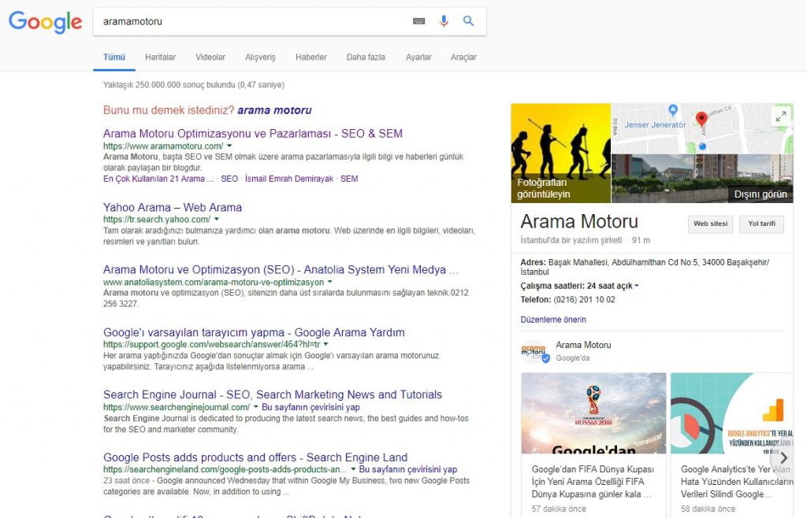
Task: Open Arama Motoru Optimizasyonu ve Pazarlaması result
Action: pos(253,134)
